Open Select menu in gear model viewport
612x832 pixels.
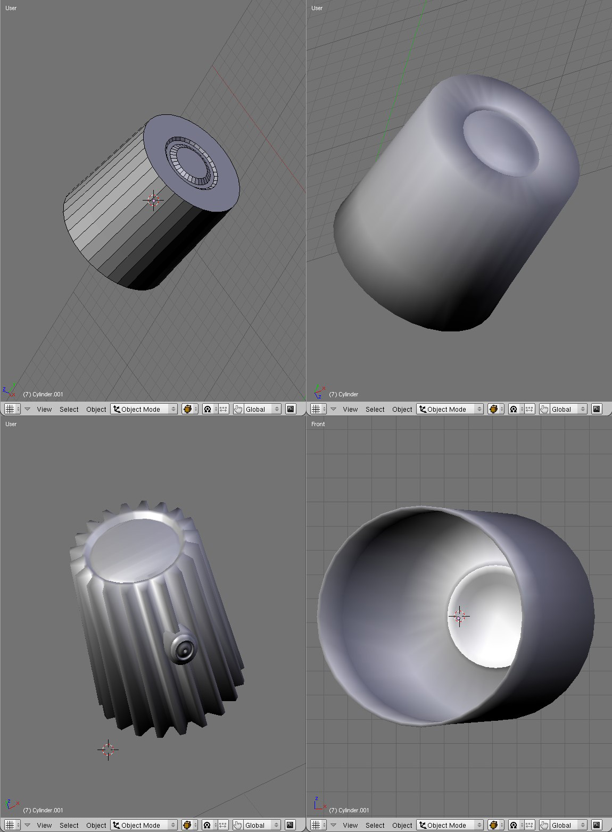tap(69, 825)
